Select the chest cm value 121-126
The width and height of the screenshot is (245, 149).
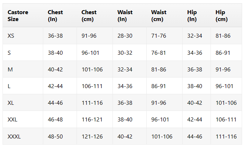coord(92,137)
